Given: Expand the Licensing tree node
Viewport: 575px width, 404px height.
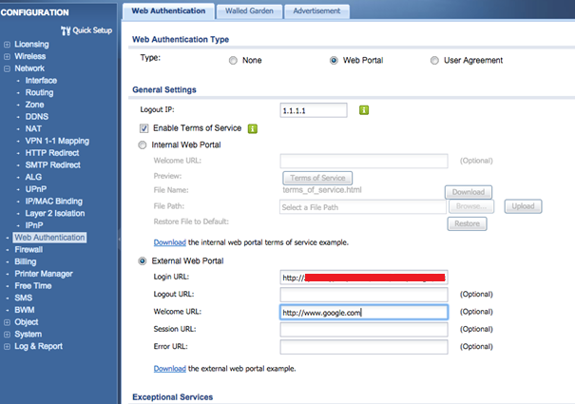Looking at the screenshot, I should (x=8, y=44).
